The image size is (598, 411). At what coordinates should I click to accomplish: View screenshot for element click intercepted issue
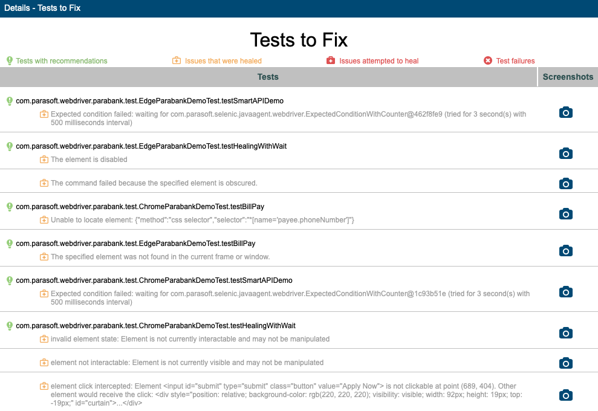(x=565, y=395)
